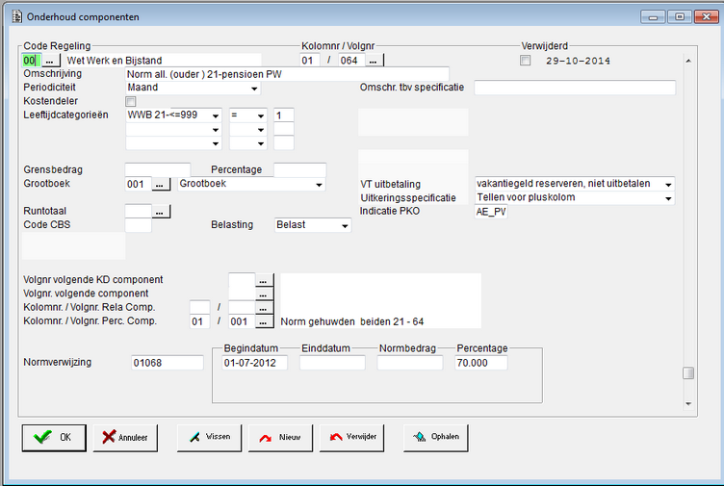Click the Normbedrag input field
The width and height of the screenshot is (724, 486).
pos(409,363)
